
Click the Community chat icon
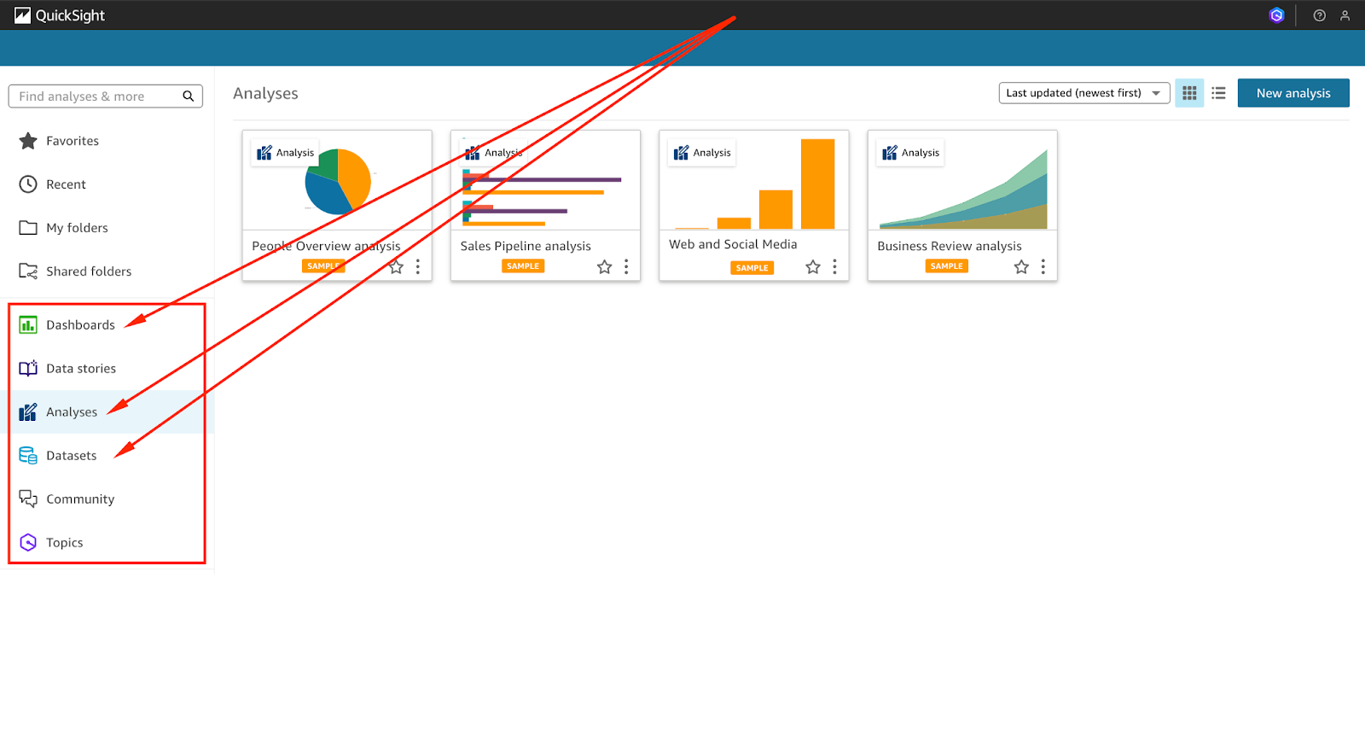click(28, 499)
